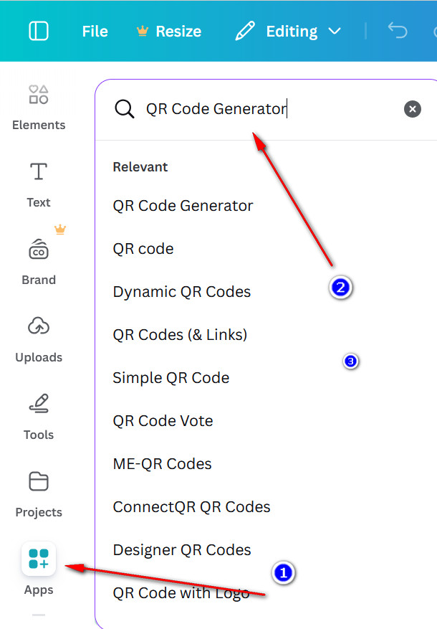Open the Projects folder panel
The height and width of the screenshot is (629, 437).
point(39,492)
